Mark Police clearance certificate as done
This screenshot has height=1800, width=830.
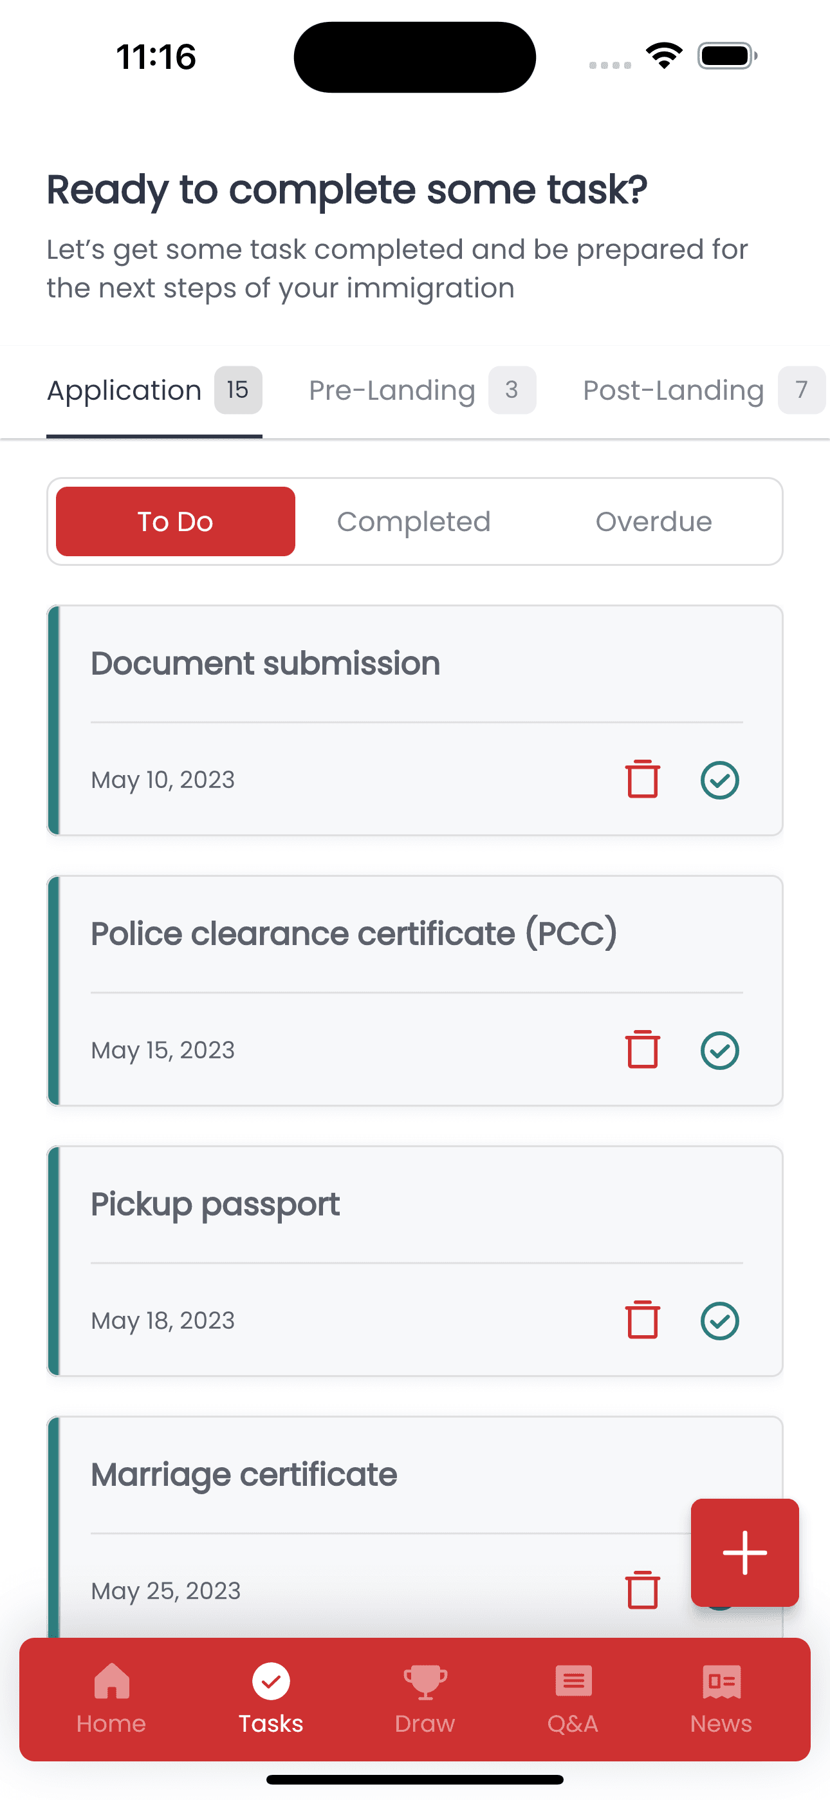(x=719, y=1050)
